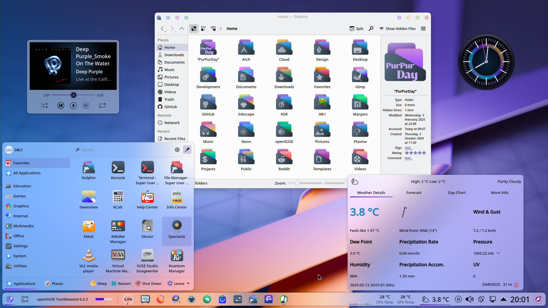Launch KCalc calculator
The width and height of the screenshot is (548, 308).
(118, 200)
